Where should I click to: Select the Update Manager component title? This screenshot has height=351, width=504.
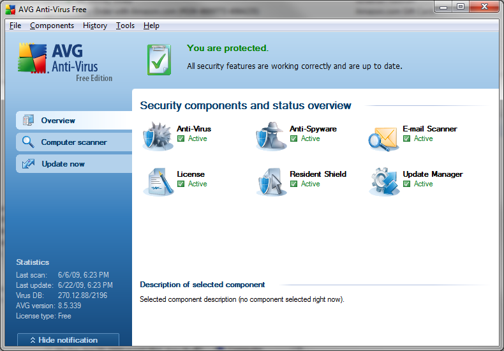coord(433,174)
